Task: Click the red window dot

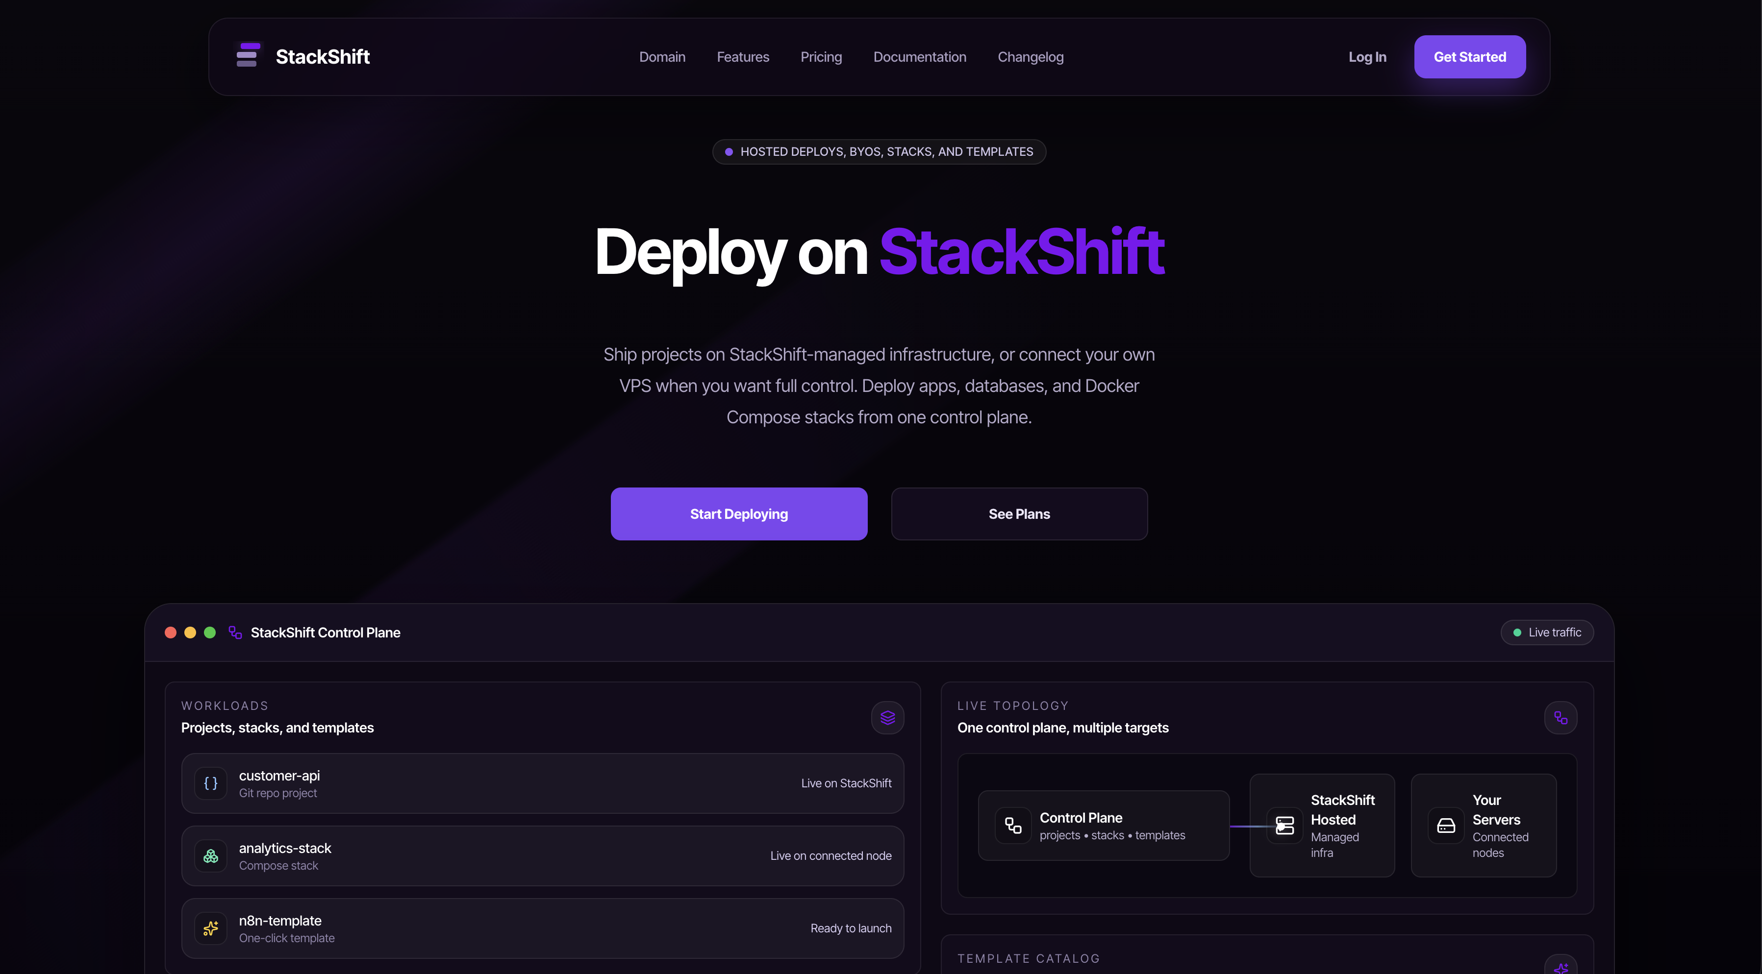Action: click(x=170, y=632)
